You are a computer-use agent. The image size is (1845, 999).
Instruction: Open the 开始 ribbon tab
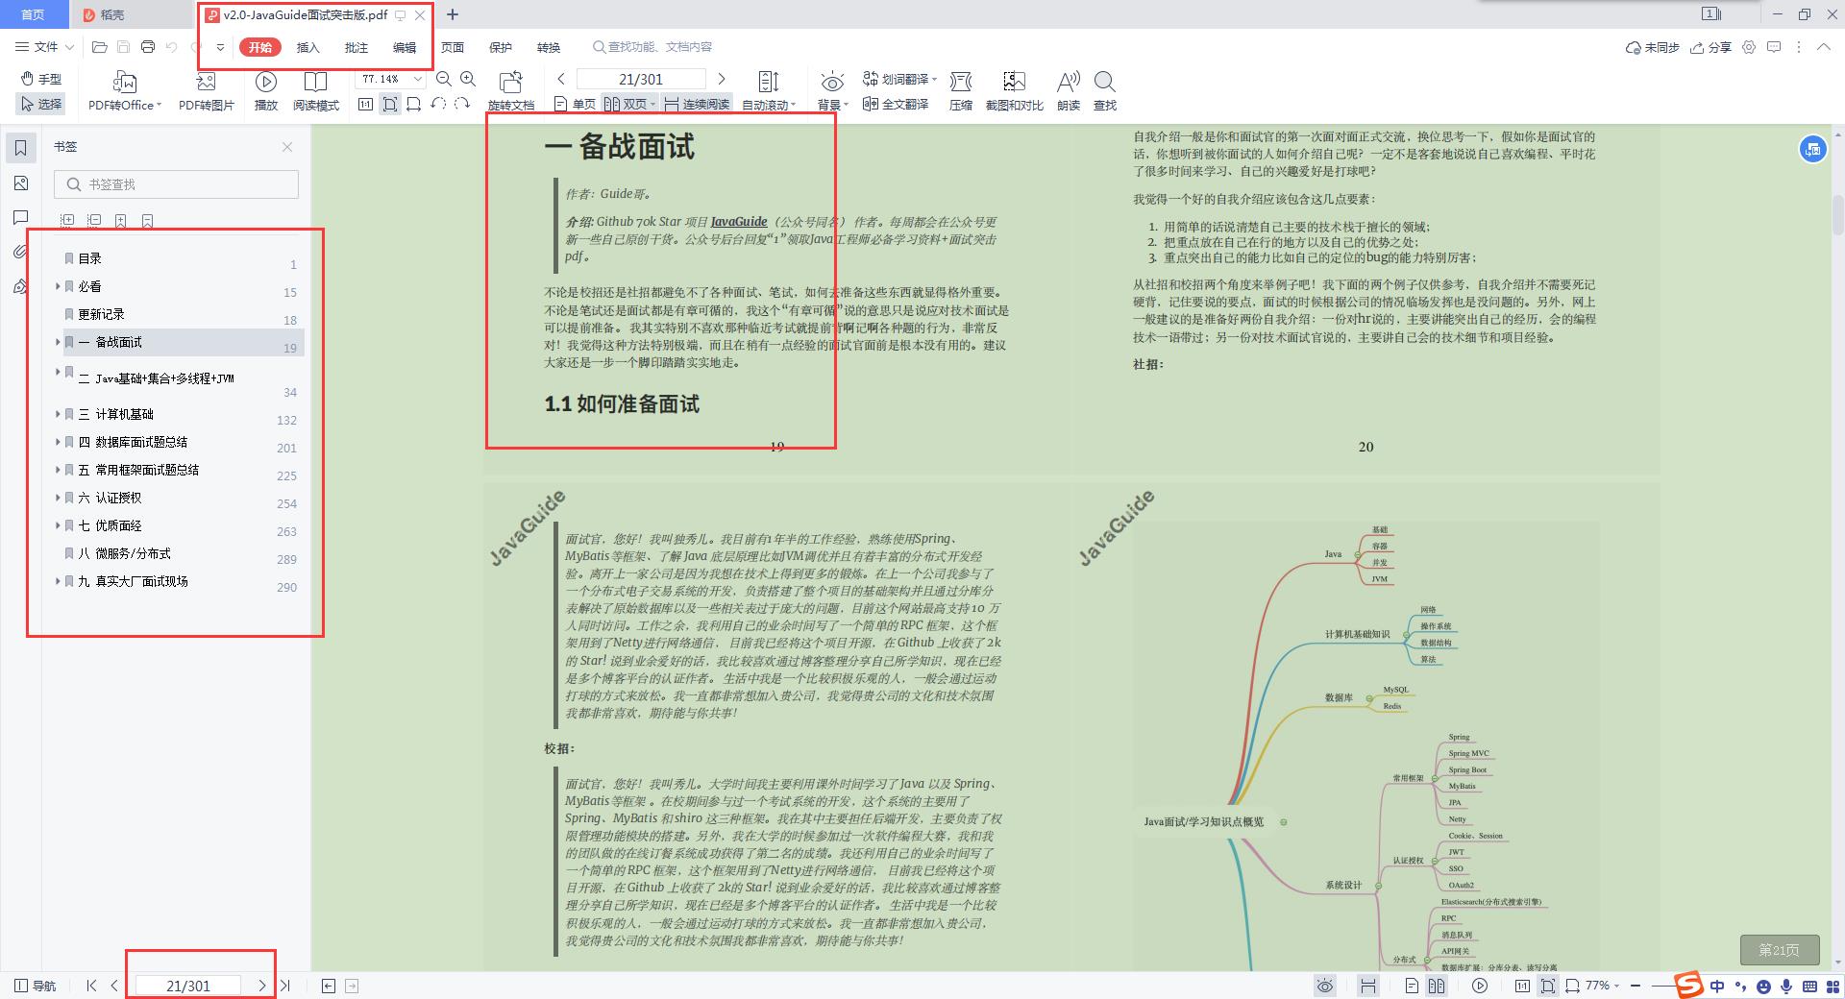pyautogui.click(x=259, y=47)
